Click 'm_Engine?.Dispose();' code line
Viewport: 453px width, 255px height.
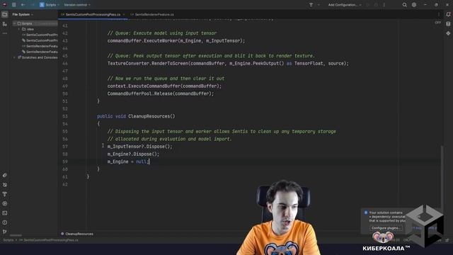[x=133, y=154]
